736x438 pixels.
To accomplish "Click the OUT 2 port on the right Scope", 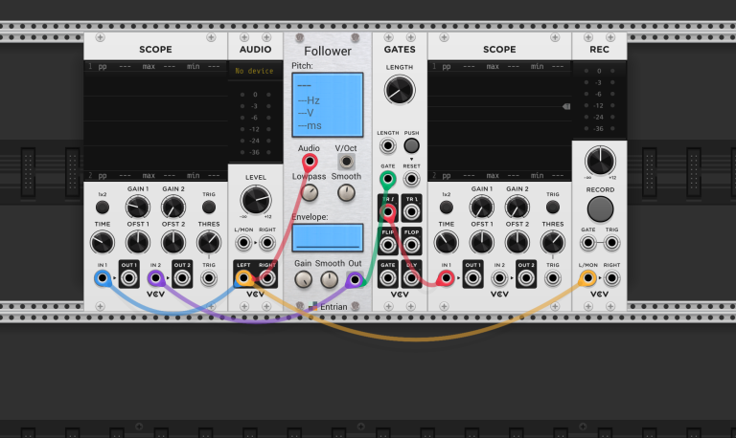I will coord(526,278).
